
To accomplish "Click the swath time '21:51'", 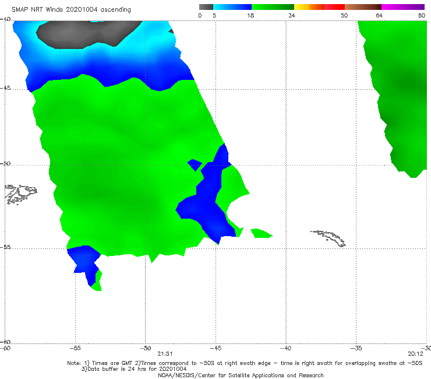I will click(165, 354).
